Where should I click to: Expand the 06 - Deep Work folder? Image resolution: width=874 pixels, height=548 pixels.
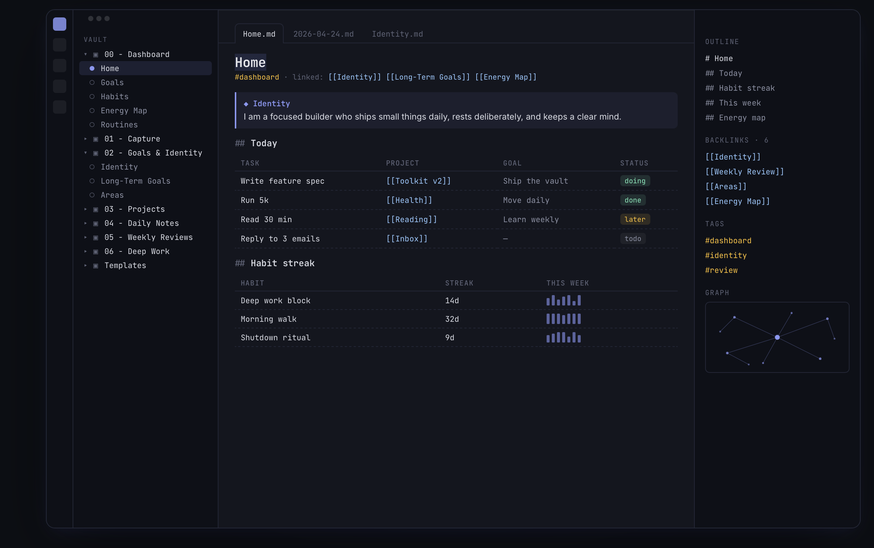(86, 251)
